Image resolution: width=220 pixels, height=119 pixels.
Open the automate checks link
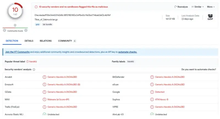pos(128,52)
